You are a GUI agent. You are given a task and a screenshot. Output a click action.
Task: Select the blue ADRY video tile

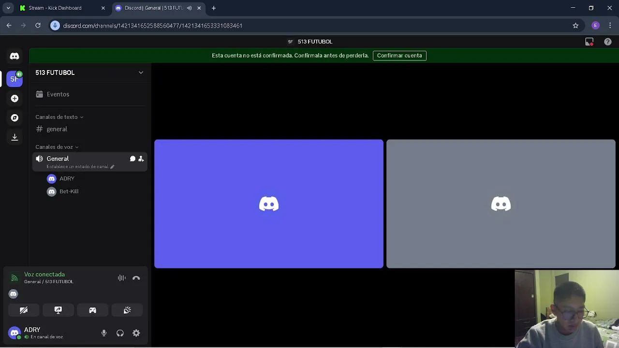(269, 204)
